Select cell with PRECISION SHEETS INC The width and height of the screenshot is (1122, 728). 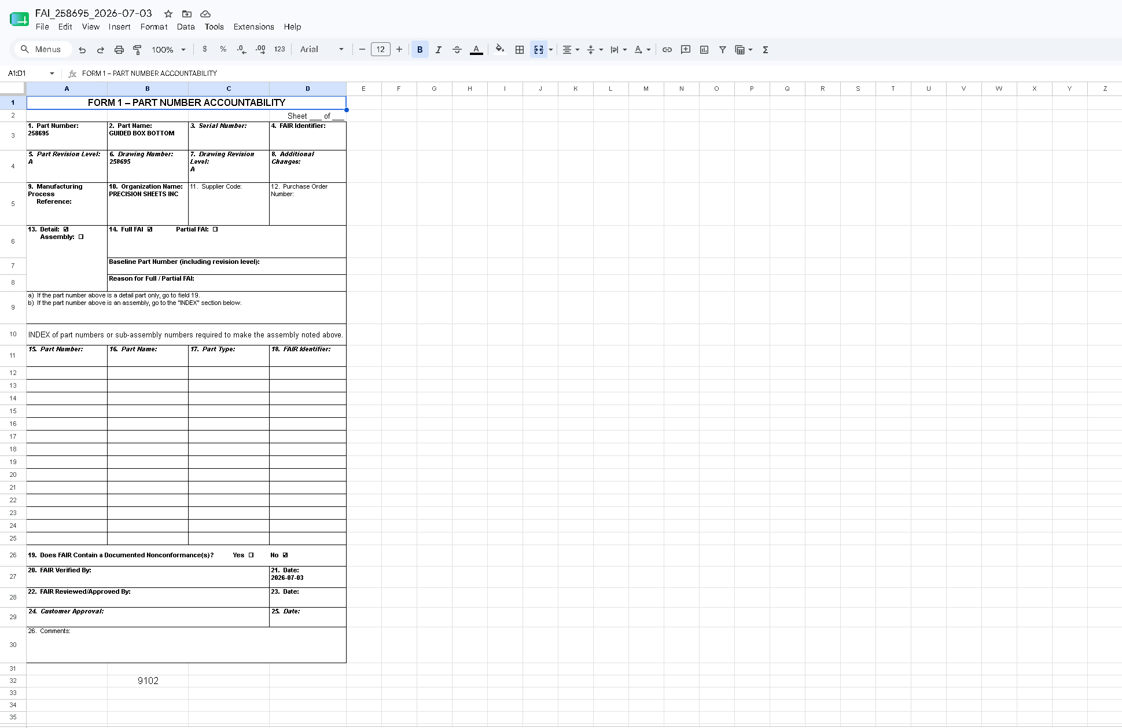(148, 204)
